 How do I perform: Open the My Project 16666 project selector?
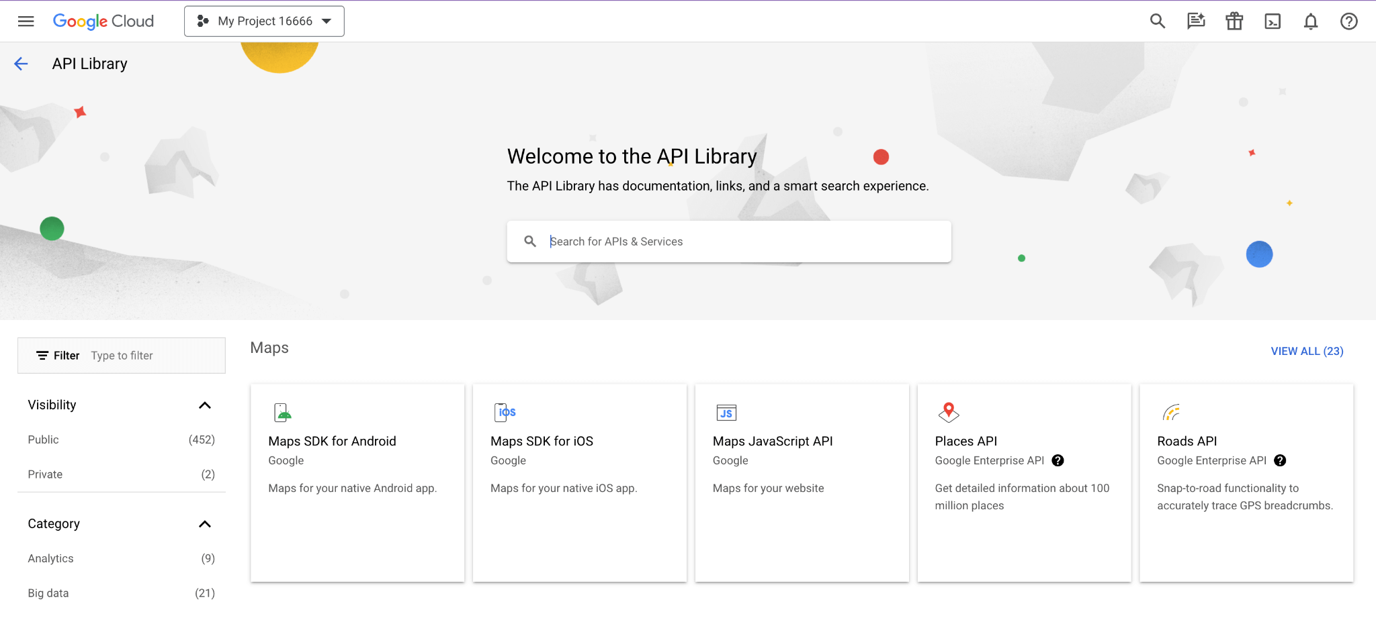tap(264, 21)
